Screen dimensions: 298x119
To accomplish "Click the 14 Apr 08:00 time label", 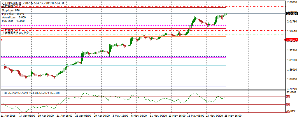I will click(27, 116).
